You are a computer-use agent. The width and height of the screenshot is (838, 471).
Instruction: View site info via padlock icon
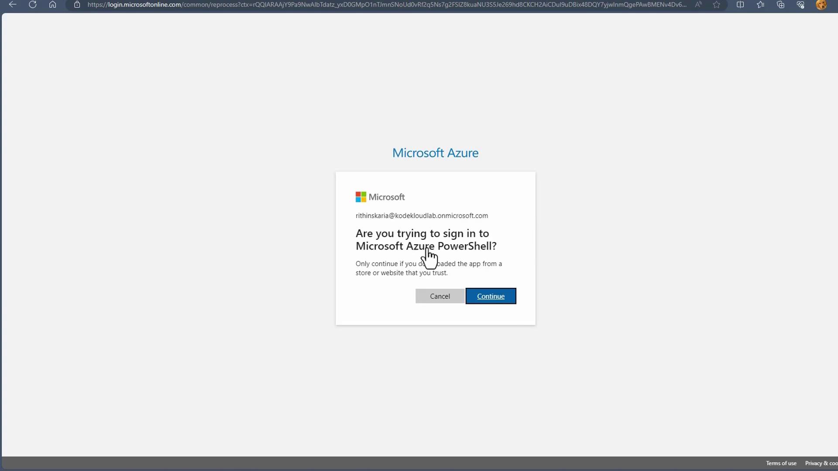77,5
